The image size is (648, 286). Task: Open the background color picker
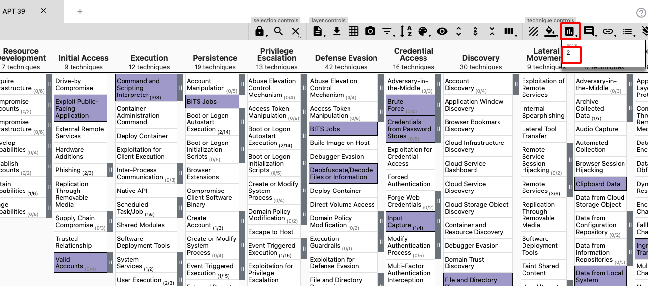549,31
